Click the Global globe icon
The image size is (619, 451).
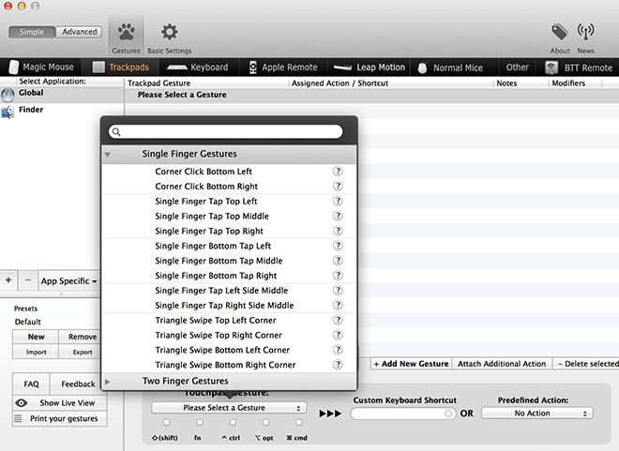[x=8, y=95]
